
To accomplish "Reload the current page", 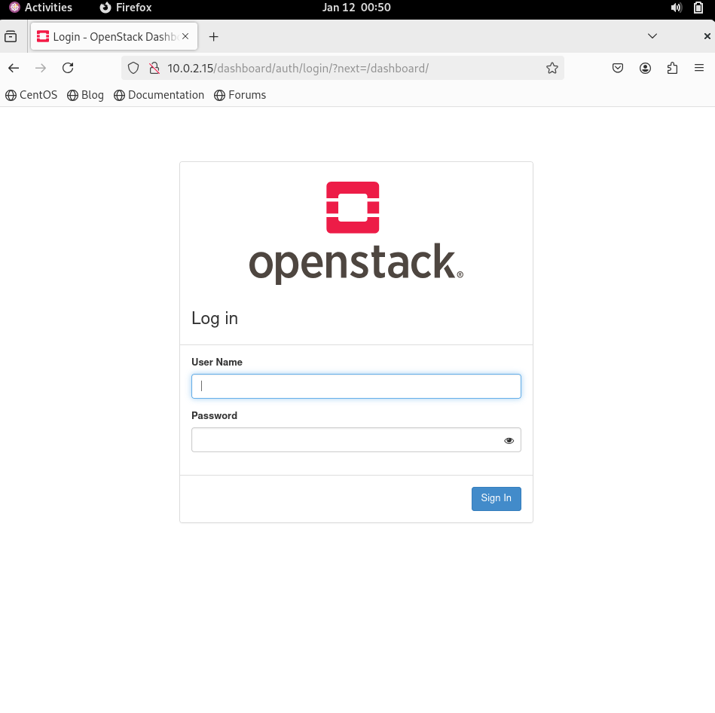I will (68, 68).
